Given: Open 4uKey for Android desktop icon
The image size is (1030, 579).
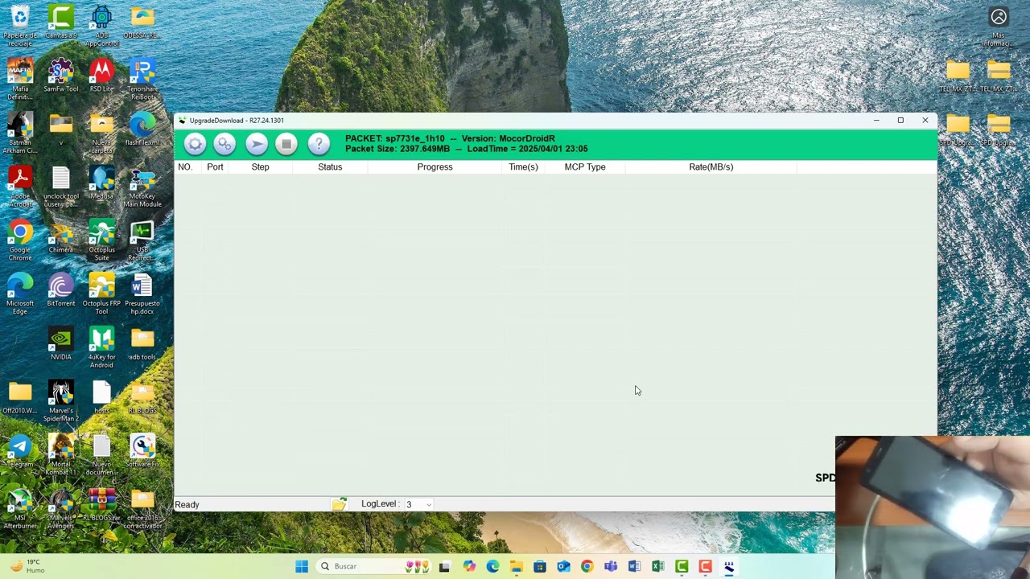Looking at the screenshot, I should (x=101, y=348).
